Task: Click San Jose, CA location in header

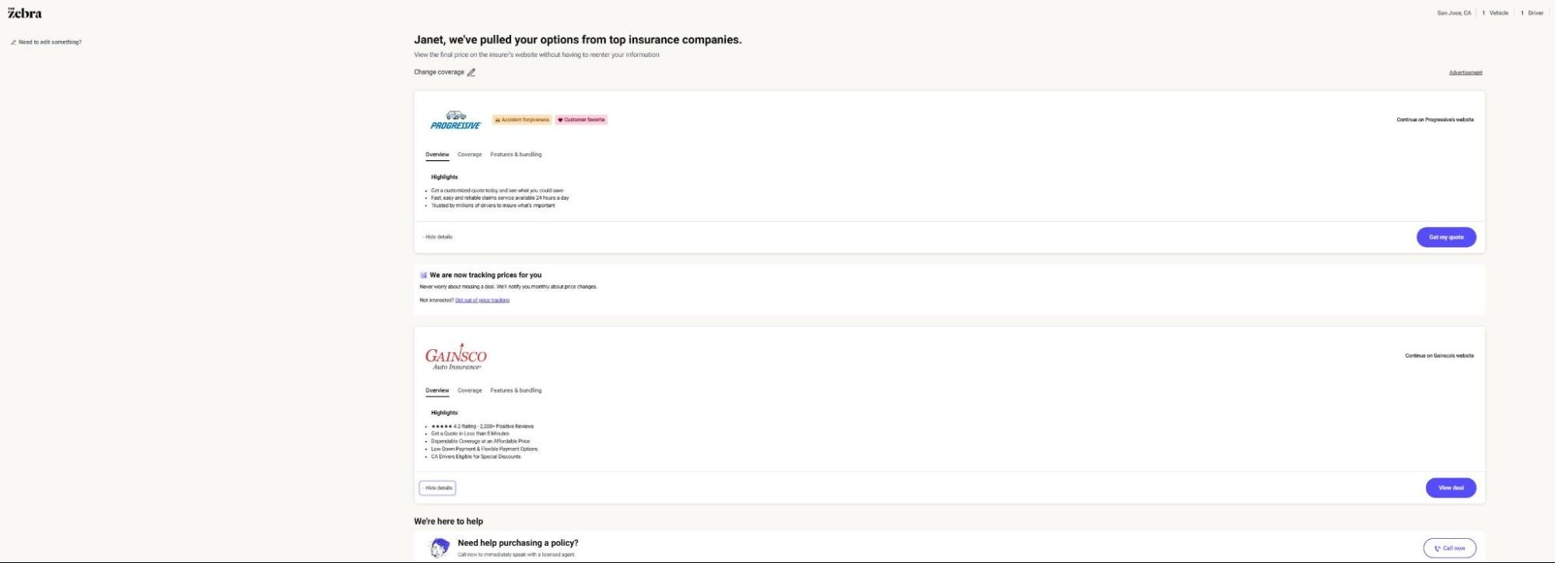Action: click(1454, 13)
